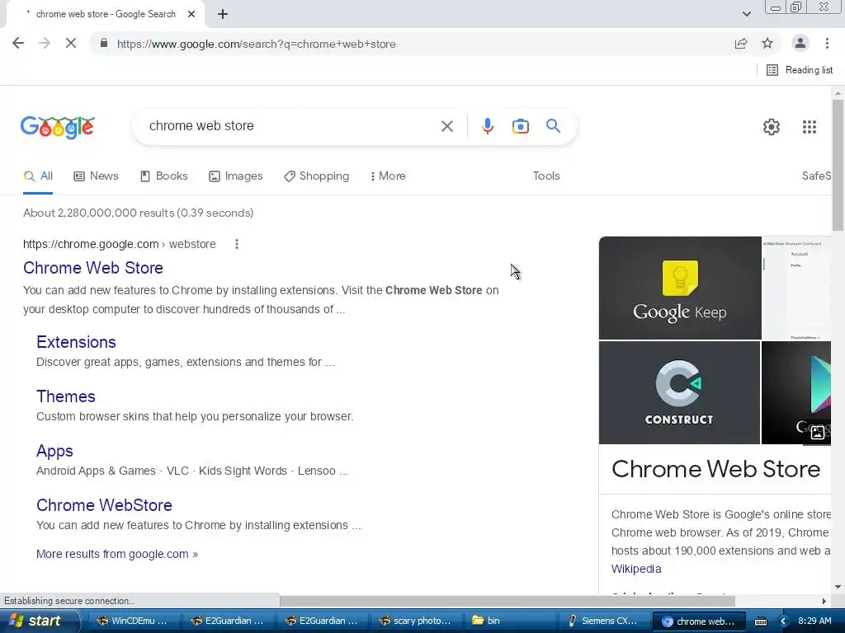845x633 pixels.
Task: Click the vertical scrollbar thumb
Action: [x=838, y=164]
